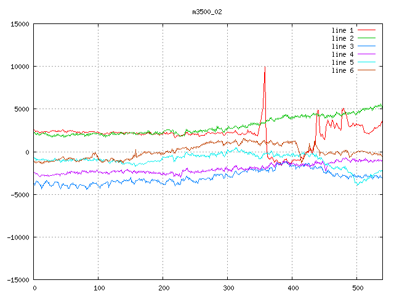Click the cyan line 5 legend swatch
This screenshot has width=394, height=296.
366,62
